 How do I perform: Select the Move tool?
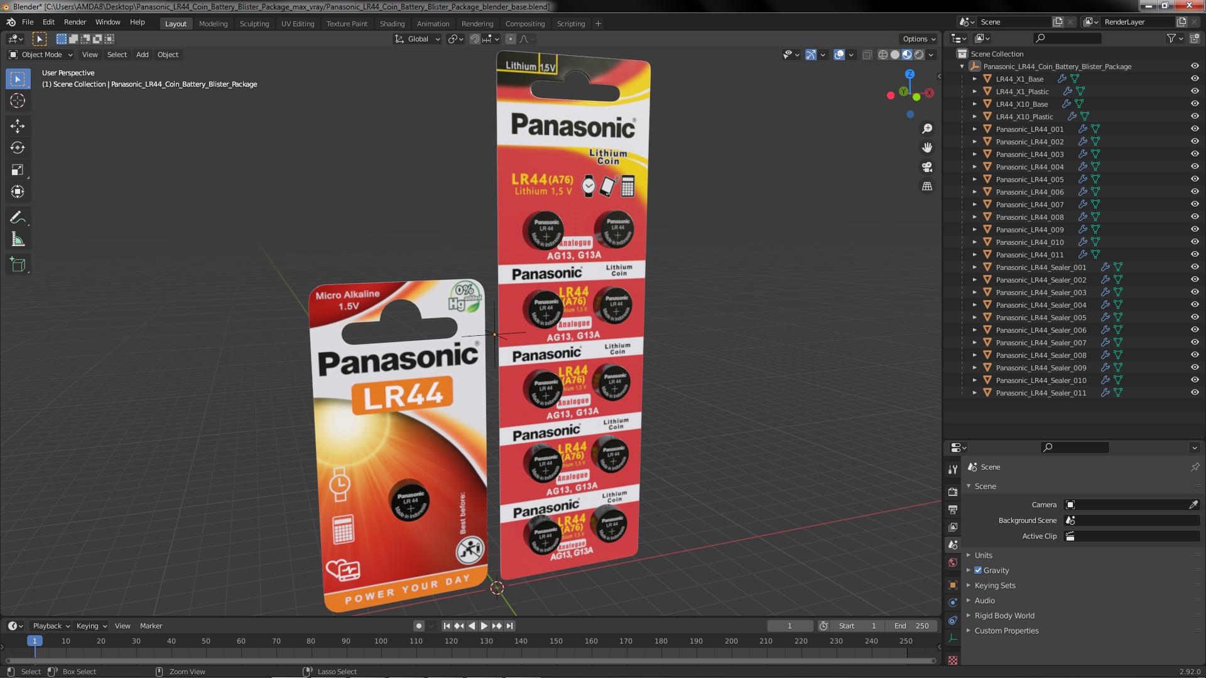(18, 126)
